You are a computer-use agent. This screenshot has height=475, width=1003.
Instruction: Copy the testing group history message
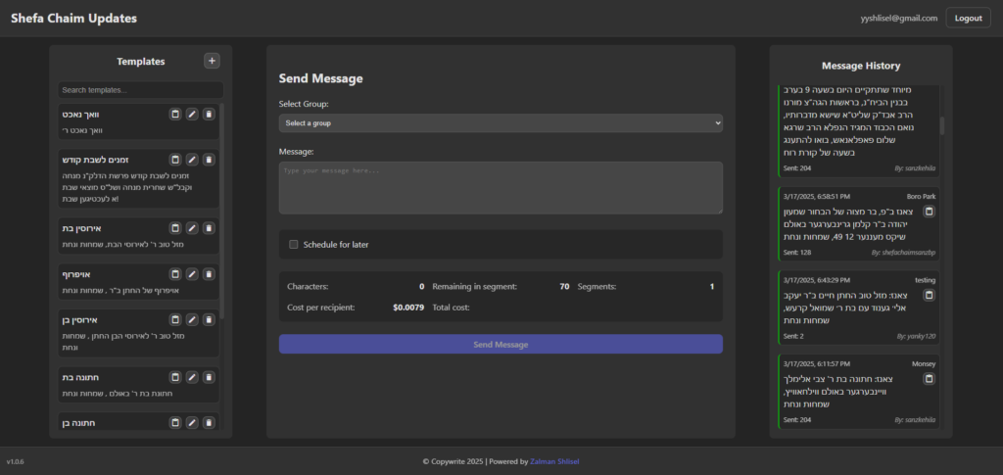(929, 295)
